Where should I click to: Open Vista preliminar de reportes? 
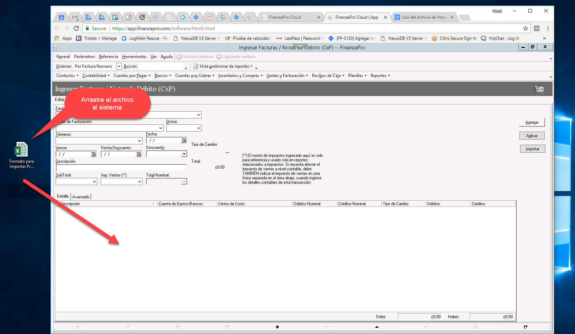pyautogui.click(x=223, y=66)
